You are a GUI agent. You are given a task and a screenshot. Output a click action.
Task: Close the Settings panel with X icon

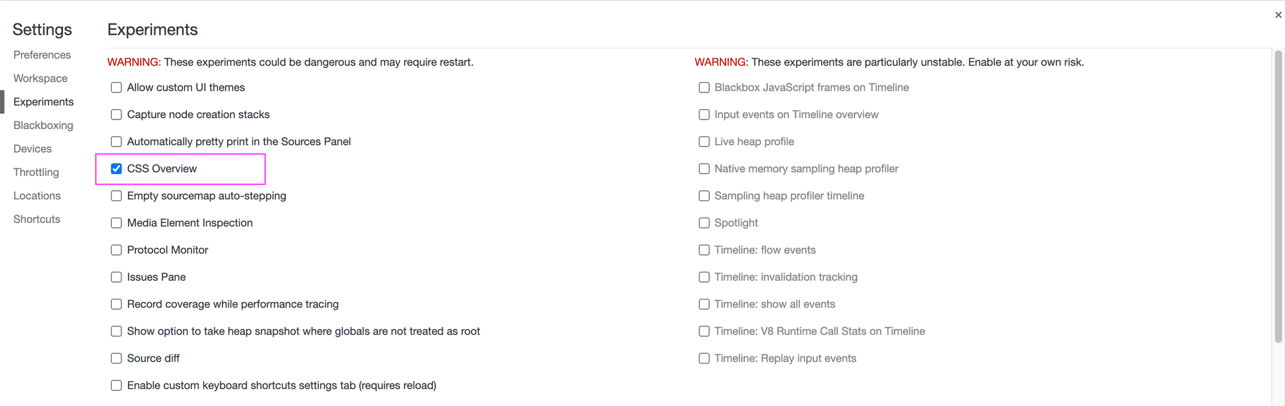(1278, 15)
